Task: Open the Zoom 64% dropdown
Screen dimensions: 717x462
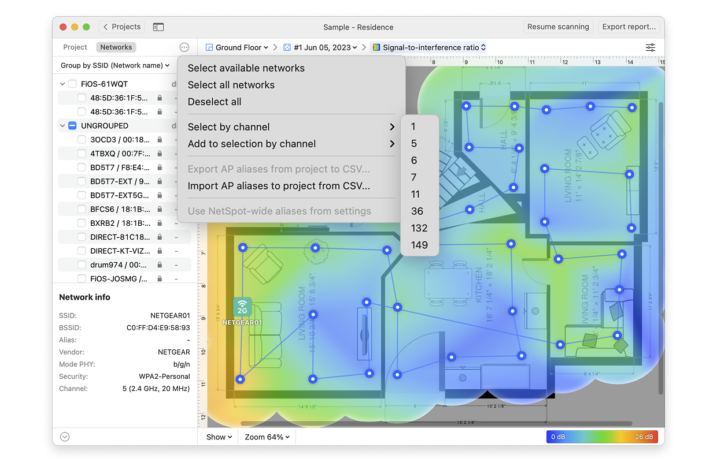Action: [x=267, y=437]
